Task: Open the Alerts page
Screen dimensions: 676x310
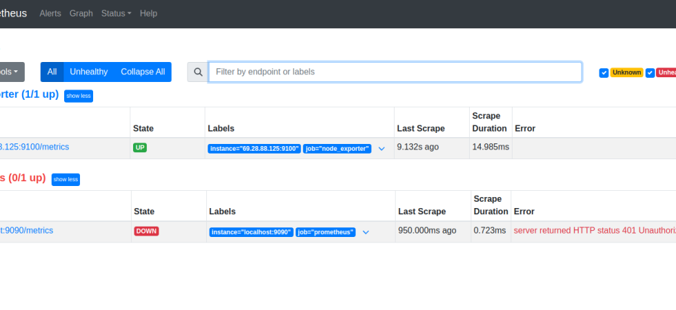Action: 50,14
